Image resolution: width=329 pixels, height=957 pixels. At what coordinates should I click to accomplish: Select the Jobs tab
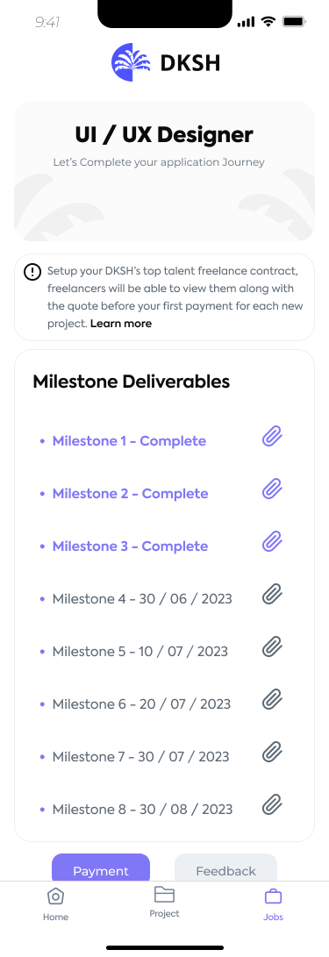(x=273, y=903)
